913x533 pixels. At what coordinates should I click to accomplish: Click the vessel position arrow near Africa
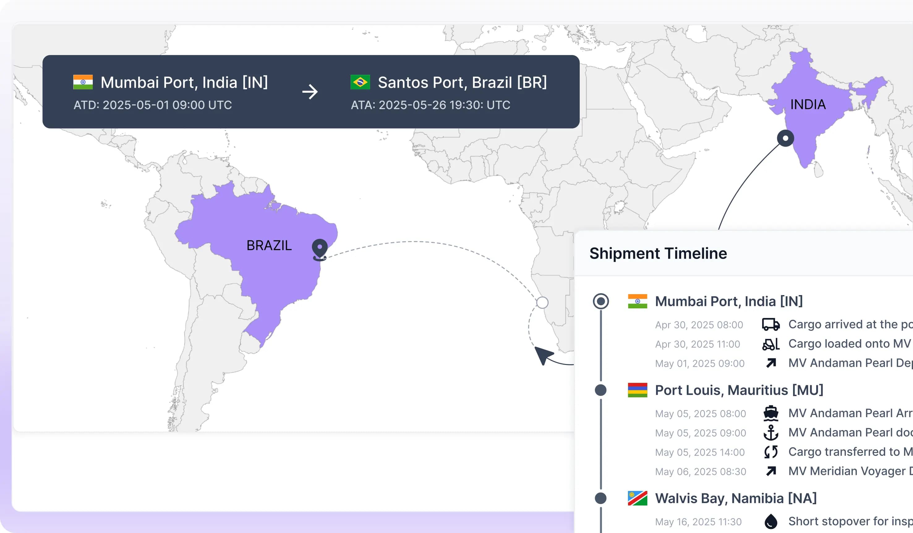coord(543,355)
